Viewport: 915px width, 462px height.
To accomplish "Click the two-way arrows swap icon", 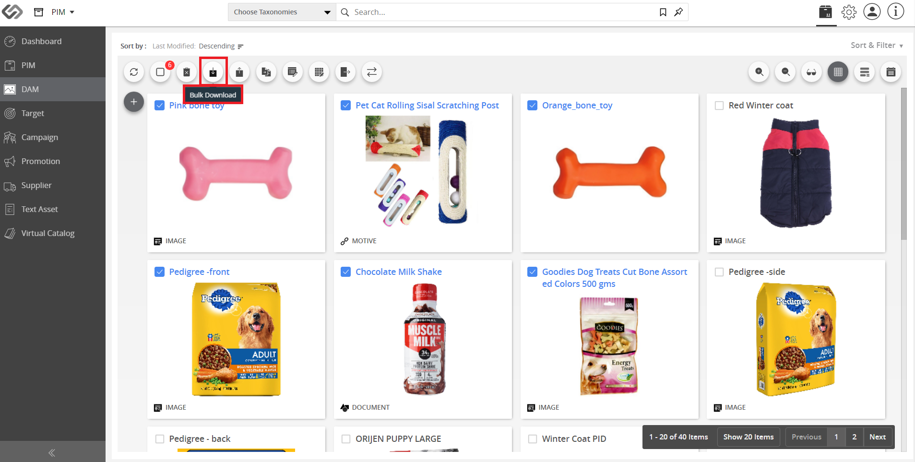I will click(372, 72).
